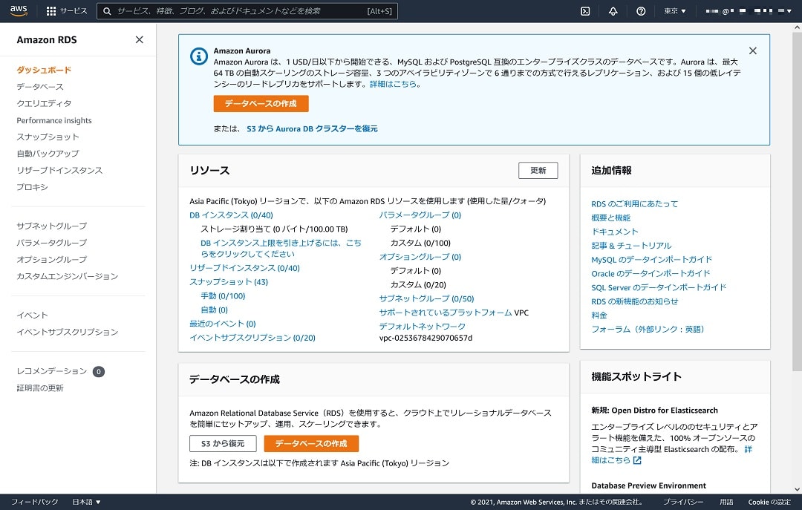Open Cookie の設定 in the footer
802x510 pixels.
769,503
